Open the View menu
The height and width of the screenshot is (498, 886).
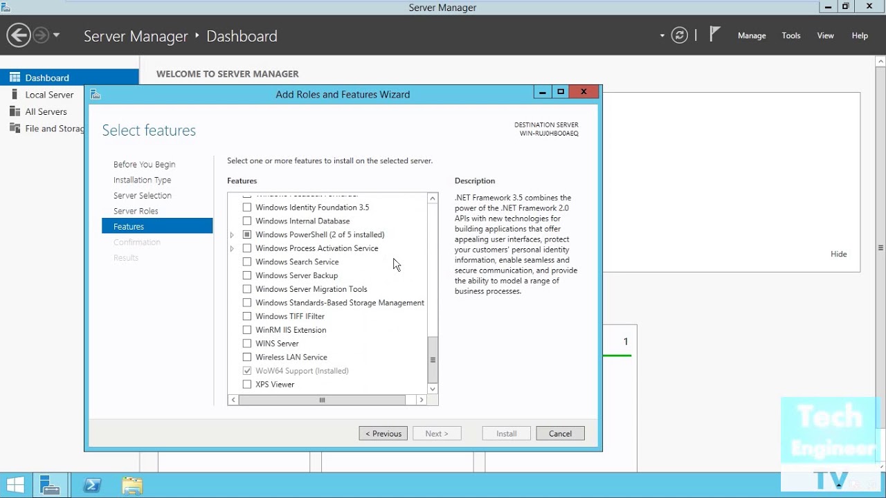(825, 35)
